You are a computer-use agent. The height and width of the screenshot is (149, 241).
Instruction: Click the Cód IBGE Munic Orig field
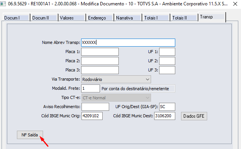point(92,116)
